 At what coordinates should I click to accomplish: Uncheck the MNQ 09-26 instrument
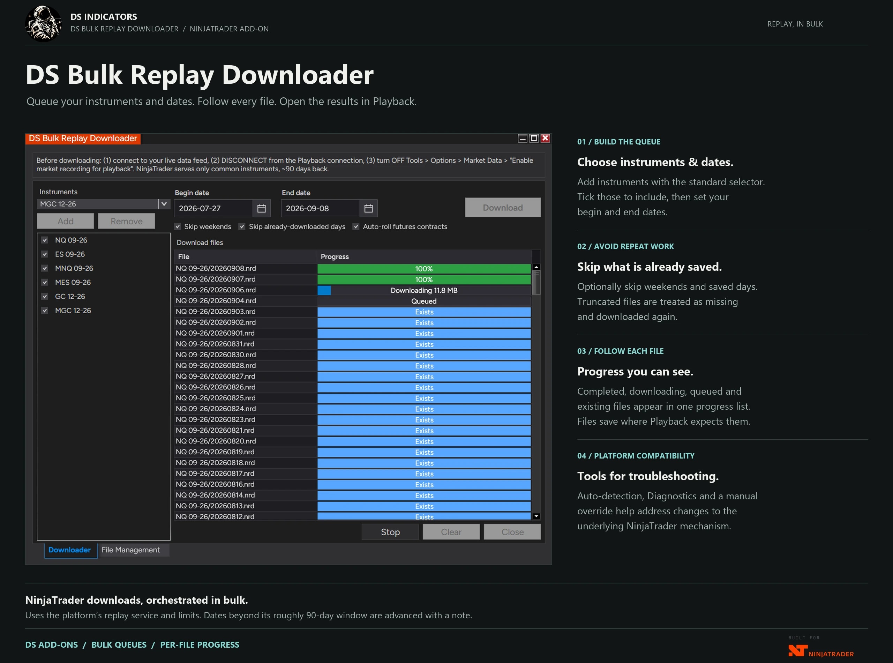[45, 268]
